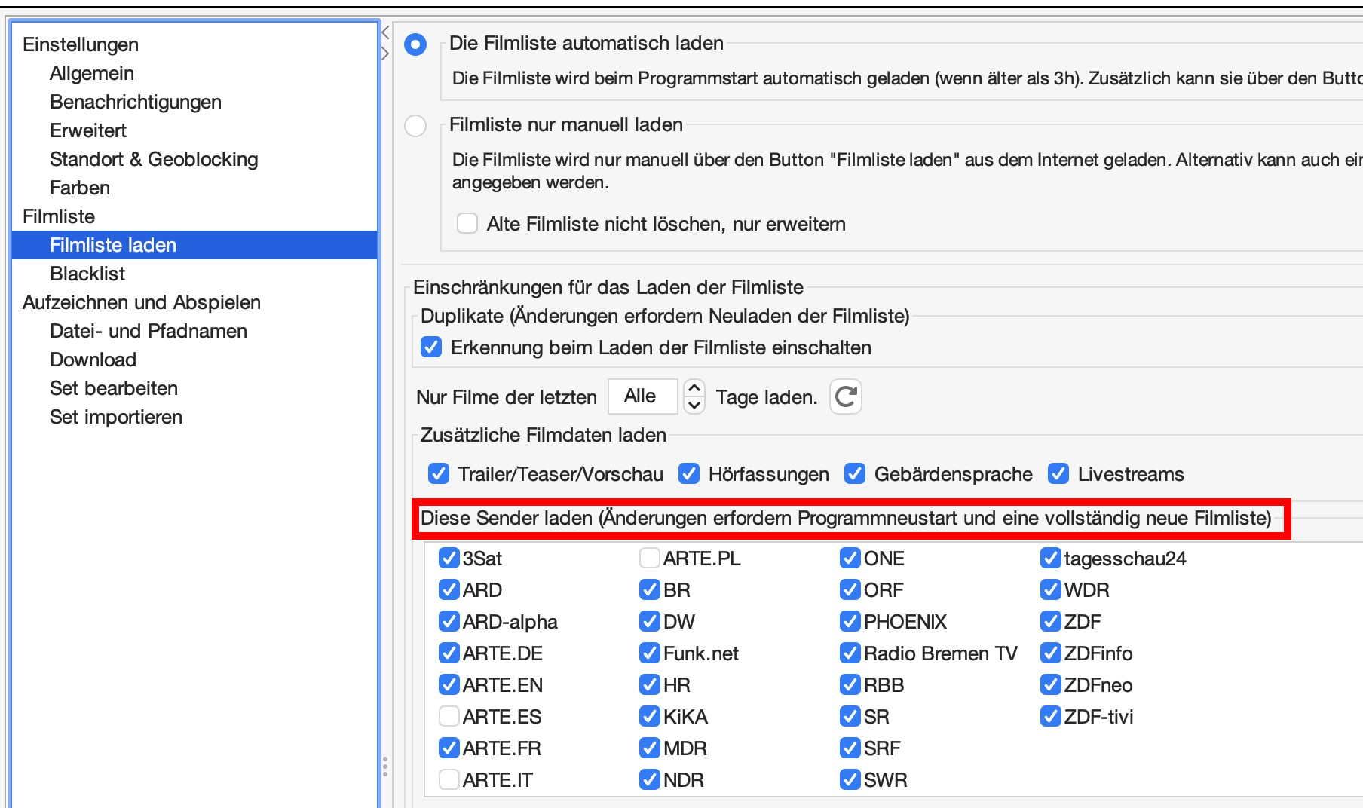Open 'Standort & Geoblocking' settings
The height and width of the screenshot is (808, 1363).
[154, 159]
